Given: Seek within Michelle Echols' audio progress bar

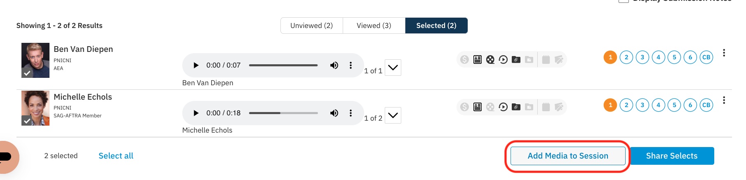Looking at the screenshot, I should click(283, 113).
